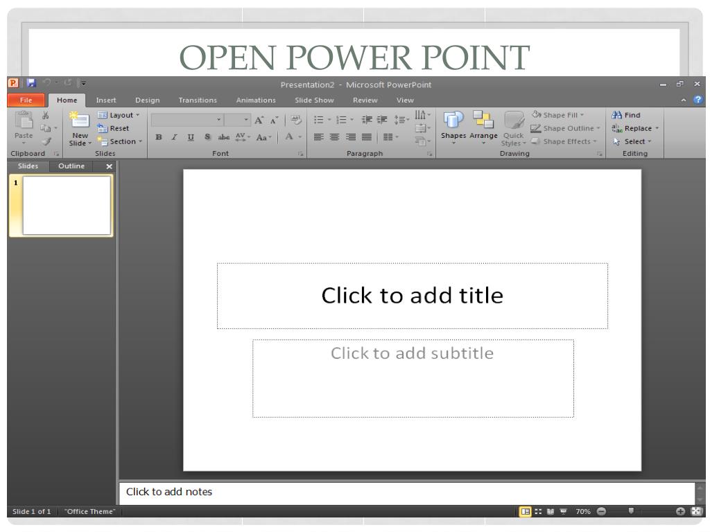Open the Transitions tab

[x=198, y=100]
